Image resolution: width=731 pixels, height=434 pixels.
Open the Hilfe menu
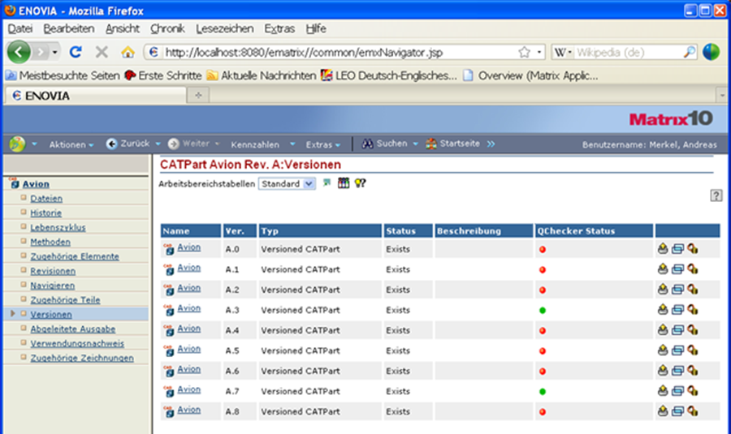click(316, 29)
